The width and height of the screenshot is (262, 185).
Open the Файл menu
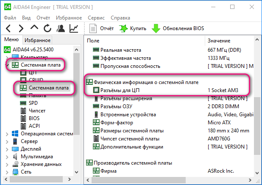click(10, 18)
